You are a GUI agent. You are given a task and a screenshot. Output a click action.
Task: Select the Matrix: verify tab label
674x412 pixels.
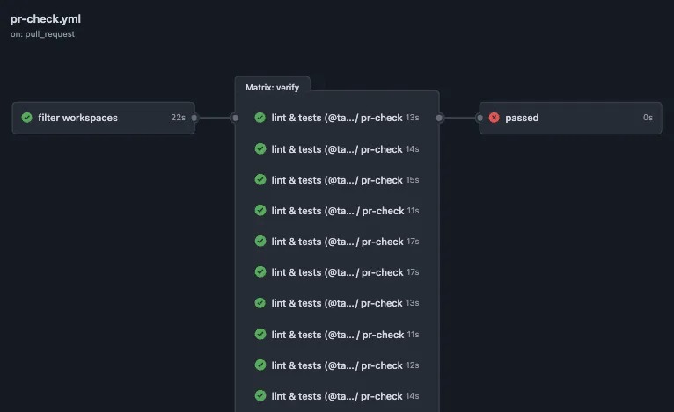273,88
